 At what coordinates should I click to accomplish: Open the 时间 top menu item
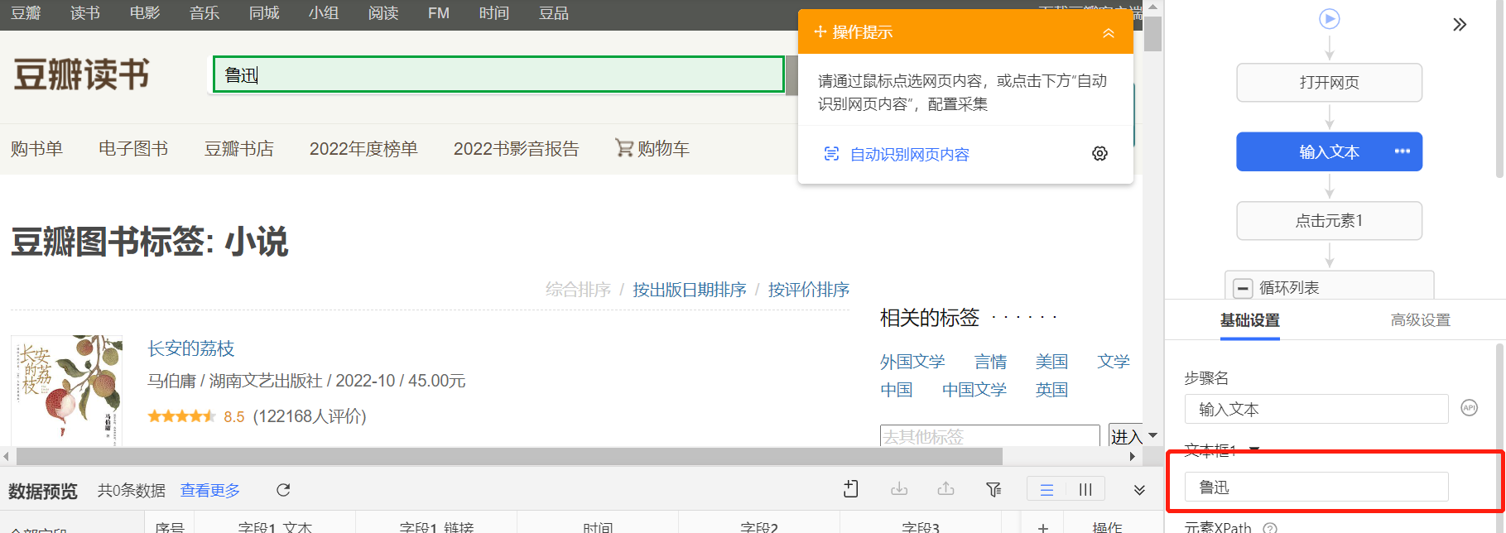(494, 13)
